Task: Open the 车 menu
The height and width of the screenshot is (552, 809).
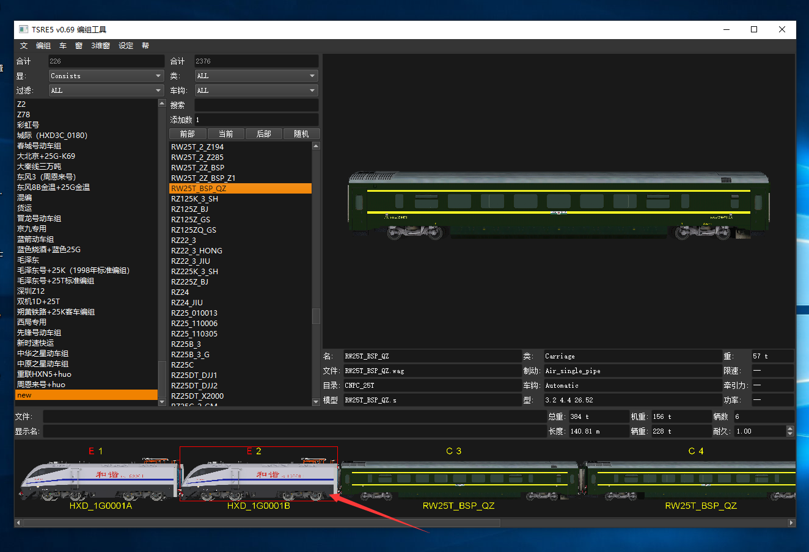Action: (63, 46)
